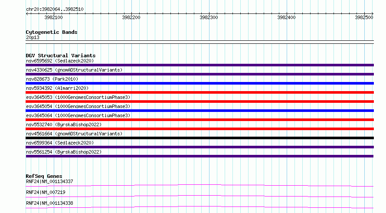This screenshot has height=213, width=386.
Task: Click variant label esv3645064 (1000GenomesConsortiumPhase3)
Action: 78,115
